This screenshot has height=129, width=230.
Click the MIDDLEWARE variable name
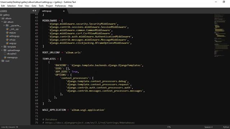click(x=50, y=21)
